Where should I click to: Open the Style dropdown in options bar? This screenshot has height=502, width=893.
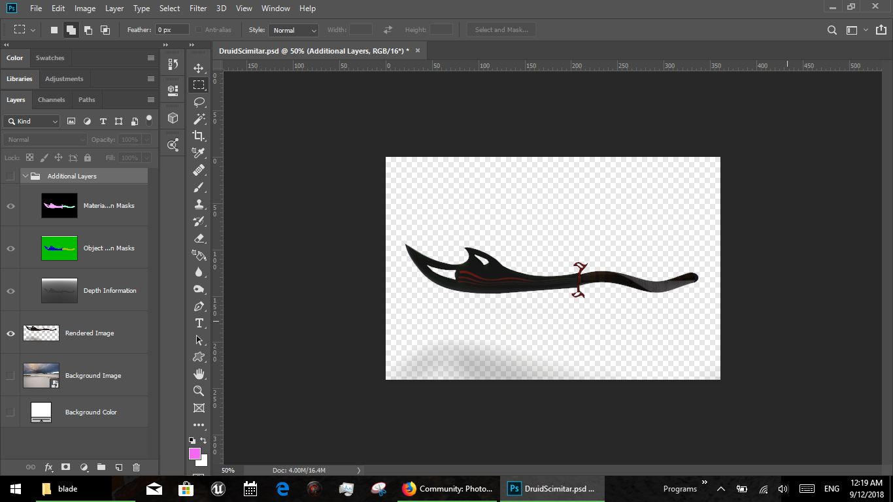tap(294, 30)
